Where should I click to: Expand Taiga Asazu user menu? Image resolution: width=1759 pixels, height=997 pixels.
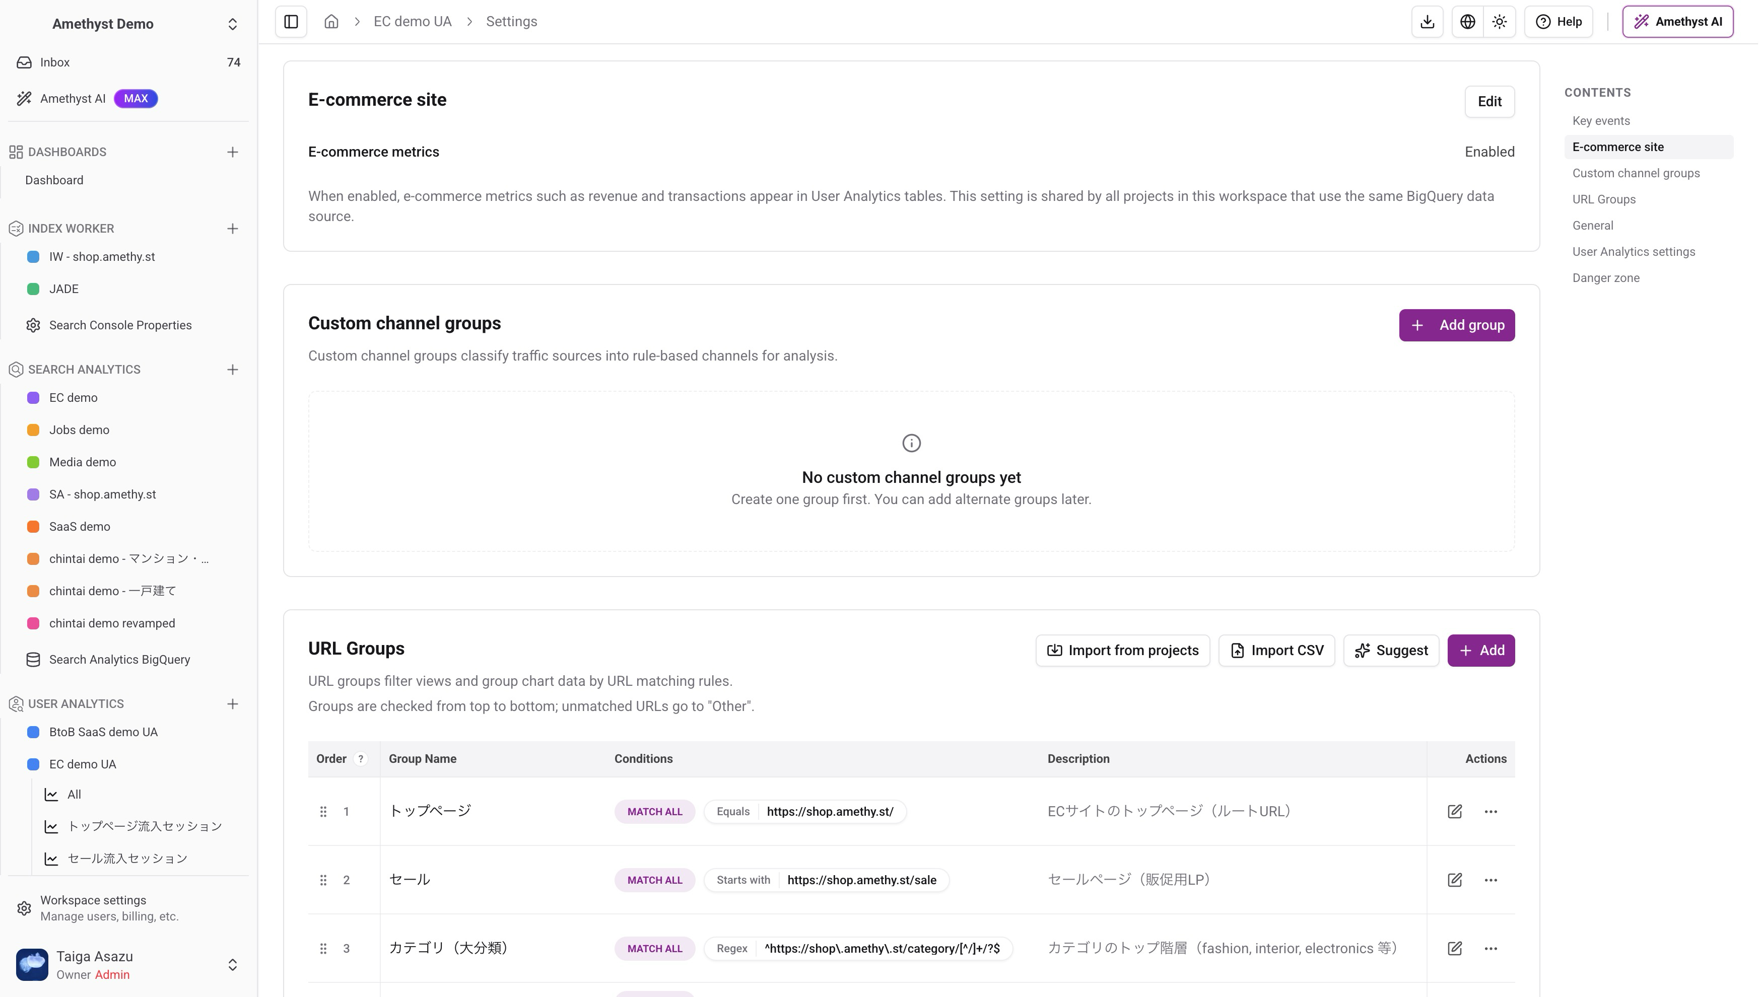pos(232,965)
